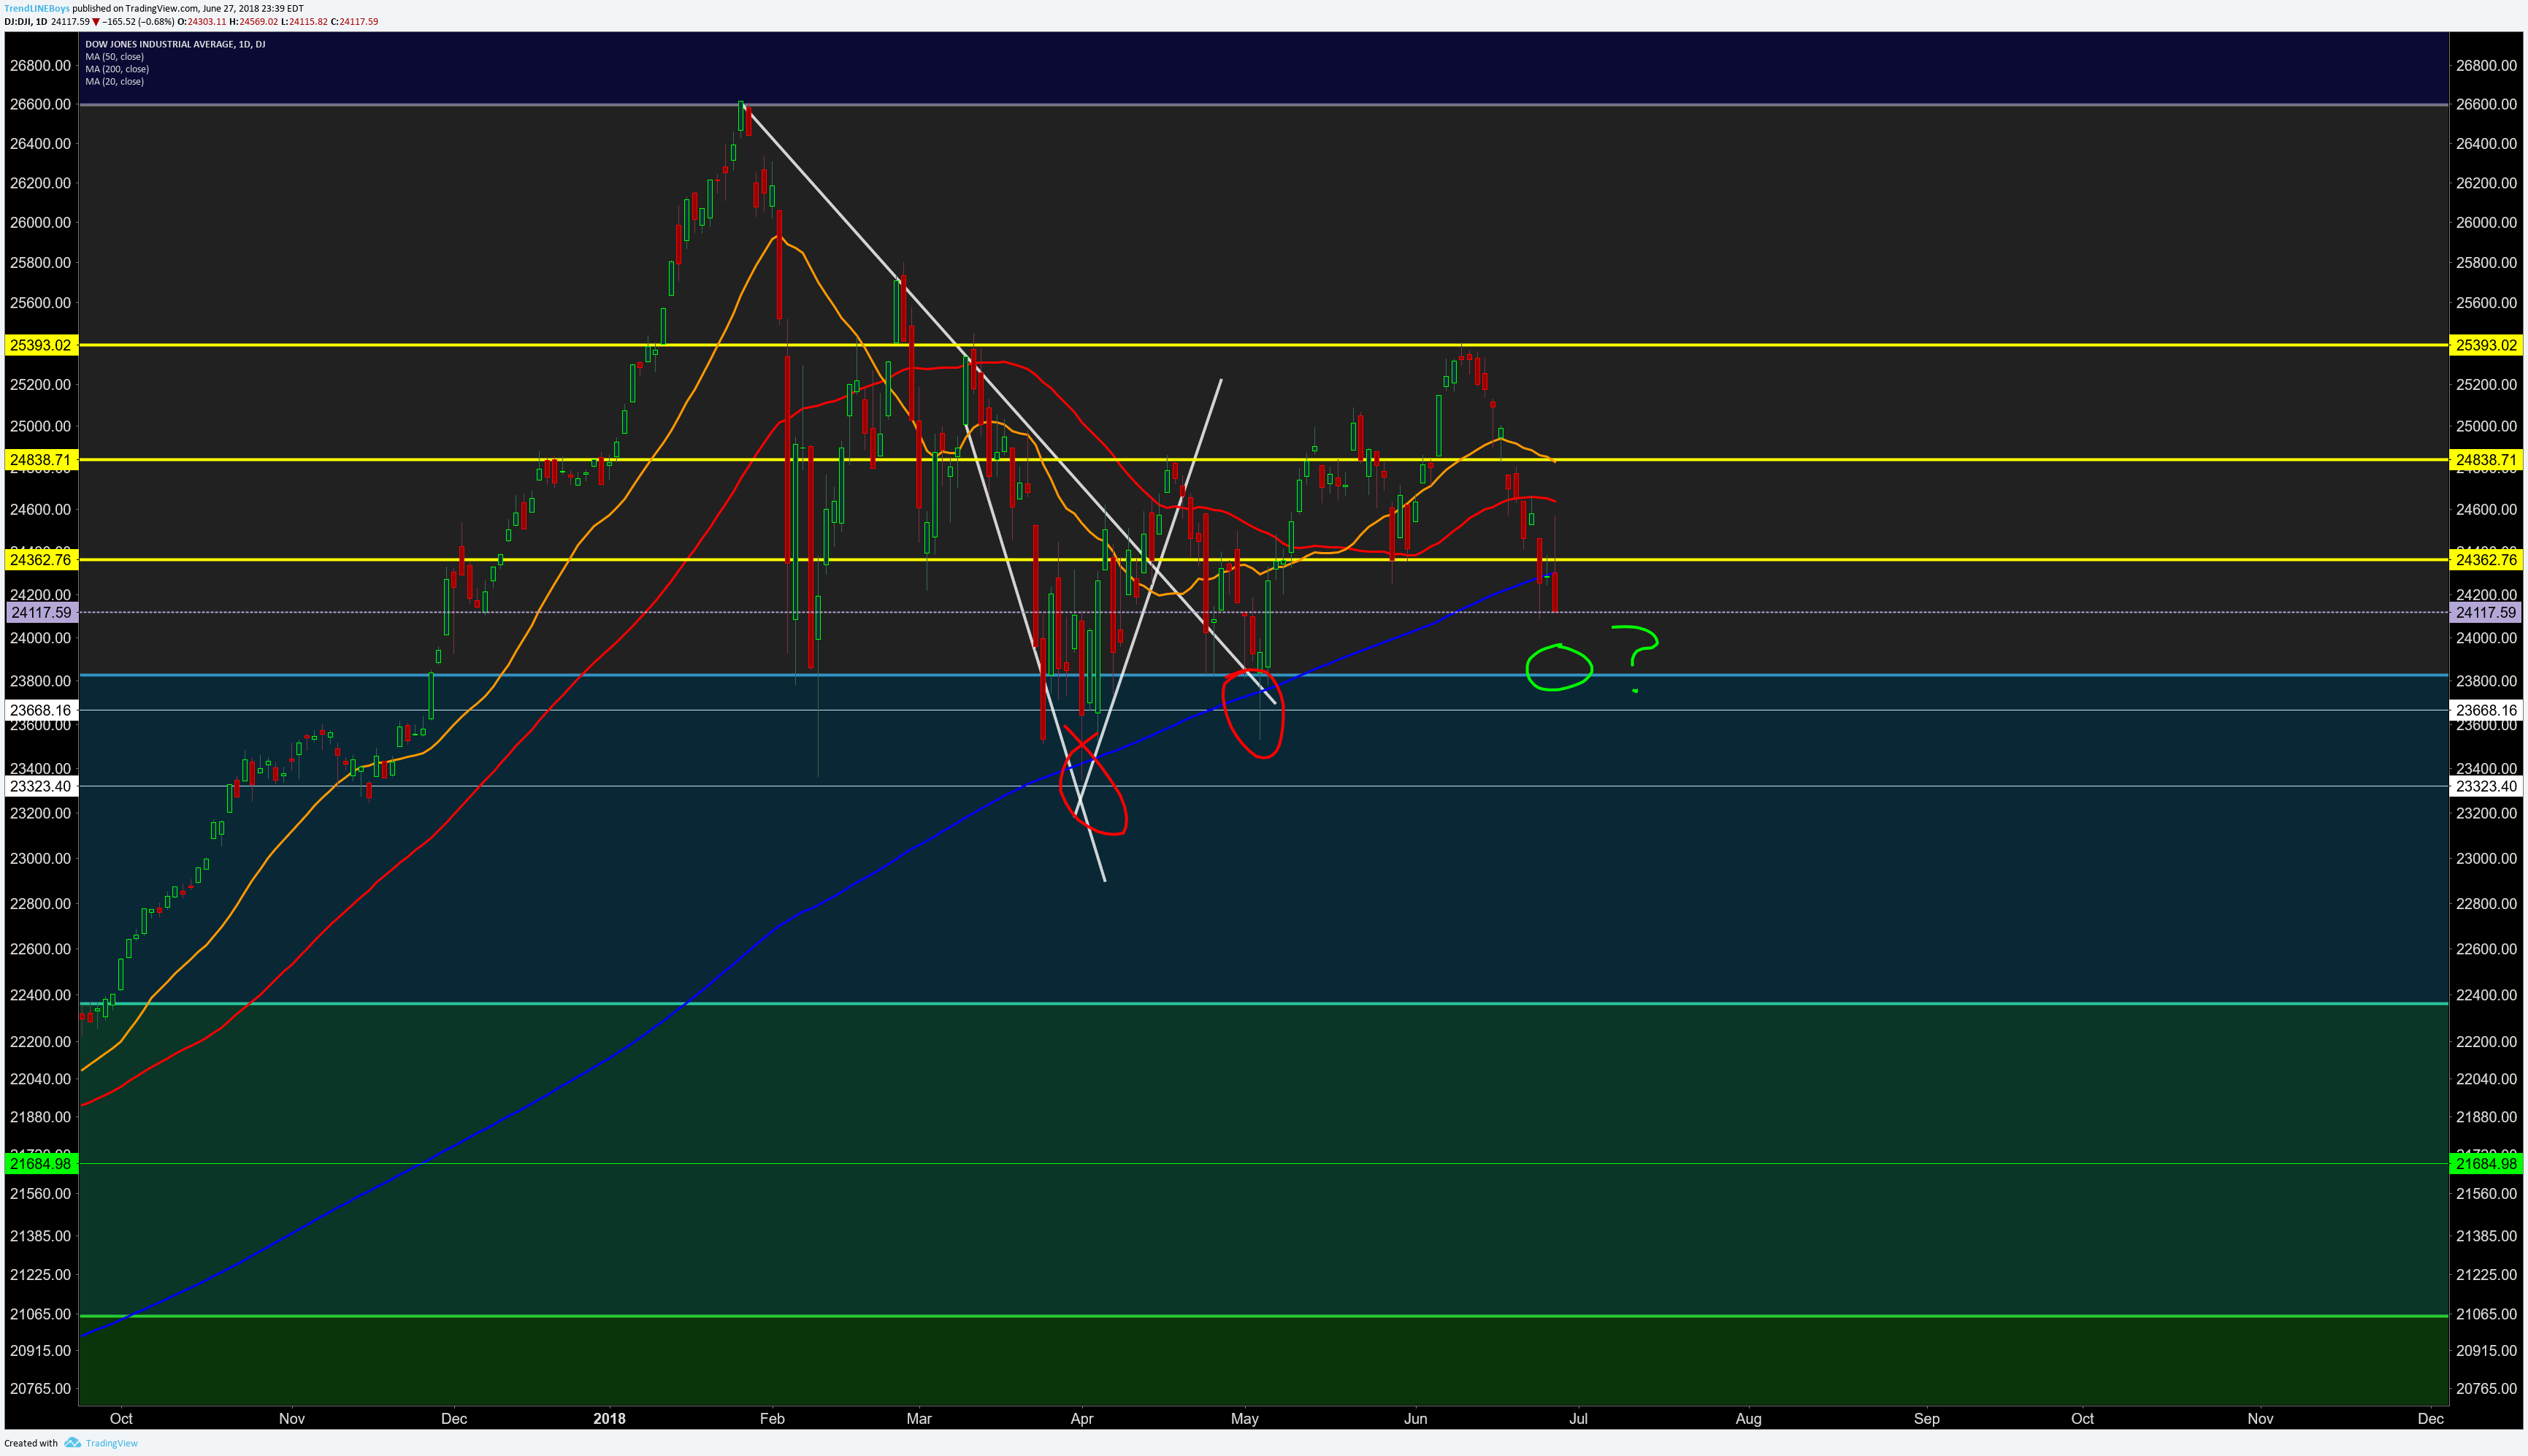This screenshot has height=1456, width=2528.
Task: Click the 2018 year label on time axis
Action: tap(609, 1419)
